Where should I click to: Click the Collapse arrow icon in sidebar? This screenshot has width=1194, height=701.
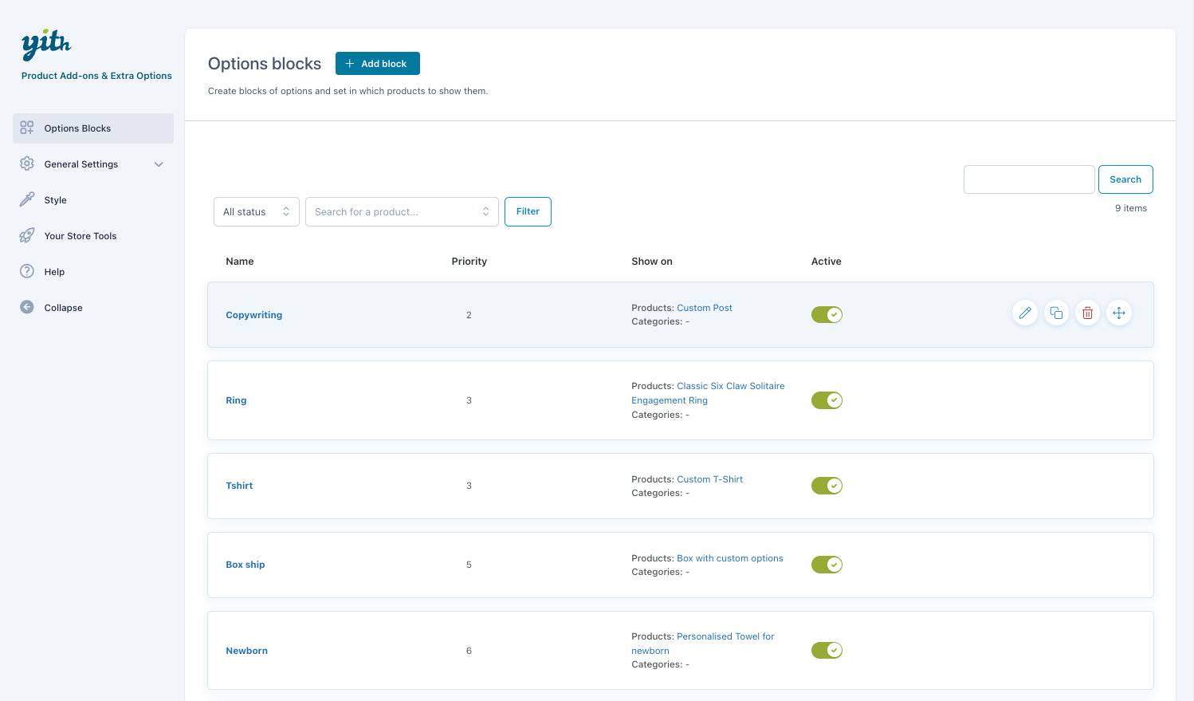[27, 307]
